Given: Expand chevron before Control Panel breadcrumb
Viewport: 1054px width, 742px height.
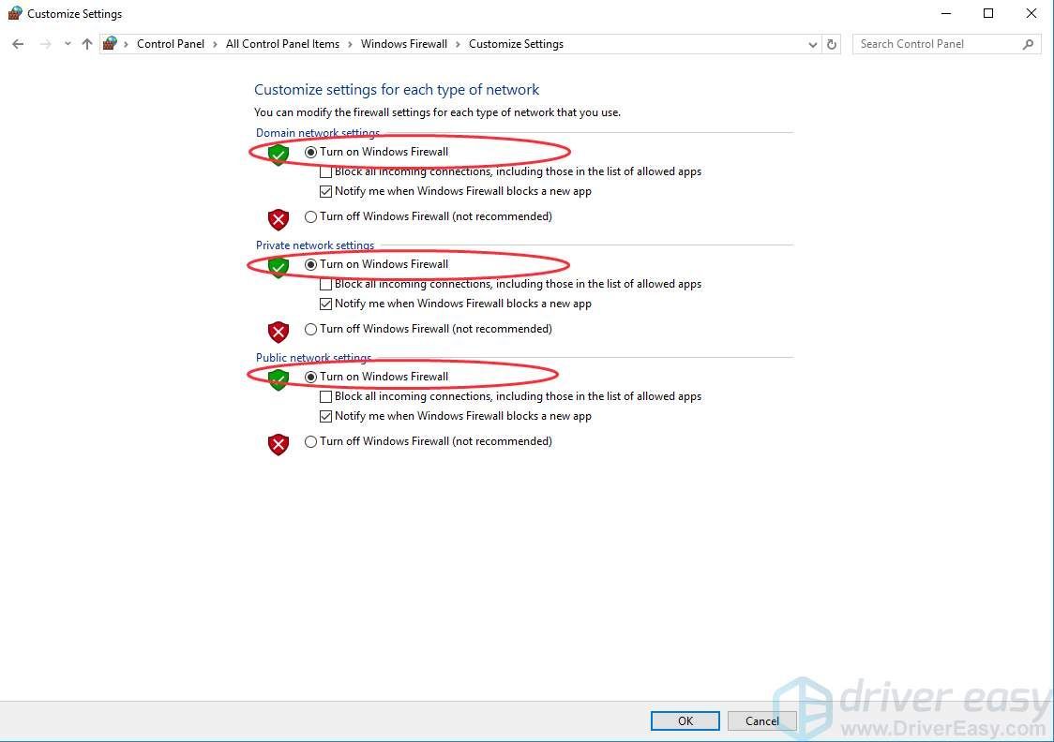Looking at the screenshot, I should point(126,44).
